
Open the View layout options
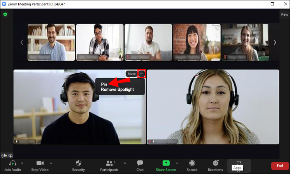284,14
